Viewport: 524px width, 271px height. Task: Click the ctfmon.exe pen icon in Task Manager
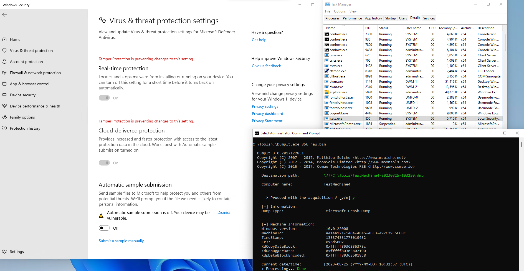point(327,71)
